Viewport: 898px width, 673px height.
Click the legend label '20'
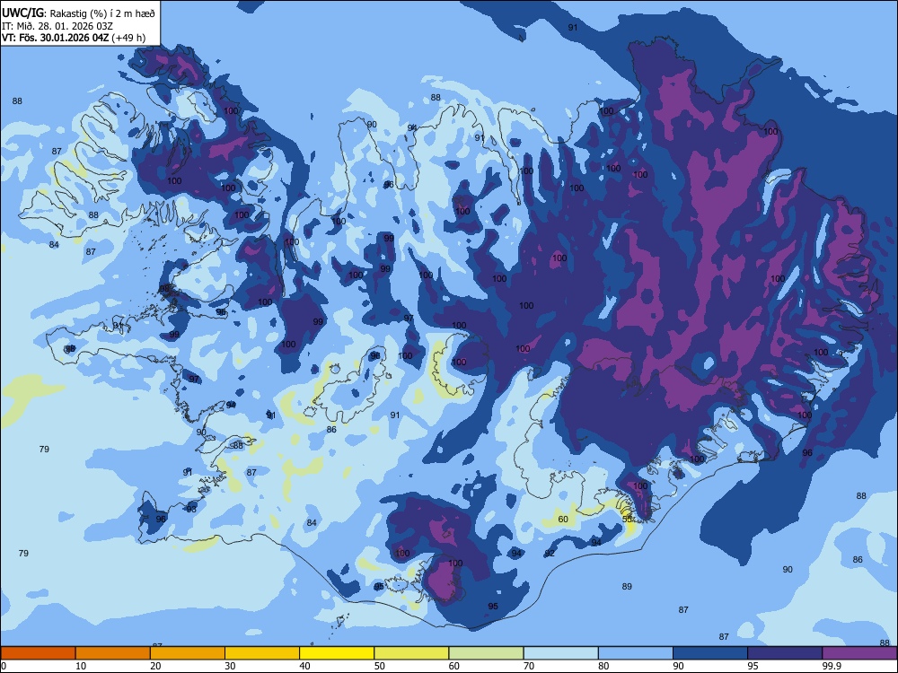click(155, 666)
